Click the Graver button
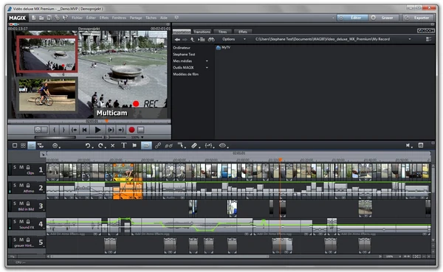Screen dimensions: 443x272 384,18
